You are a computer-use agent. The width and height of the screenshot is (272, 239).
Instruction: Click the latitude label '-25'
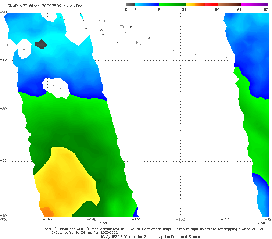(3, 59)
